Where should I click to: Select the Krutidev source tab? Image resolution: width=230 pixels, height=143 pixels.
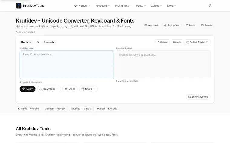click(26, 42)
